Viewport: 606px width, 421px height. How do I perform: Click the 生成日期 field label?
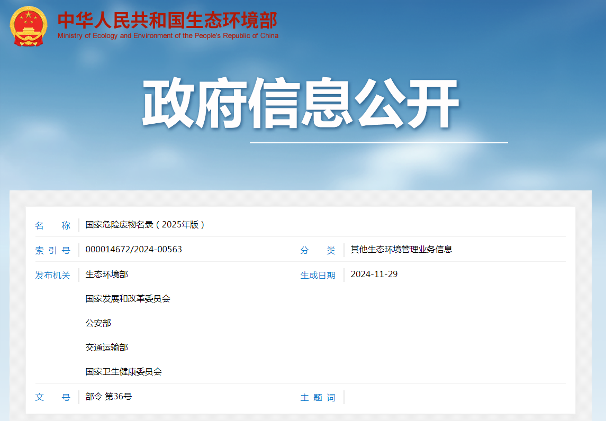pyautogui.click(x=318, y=276)
